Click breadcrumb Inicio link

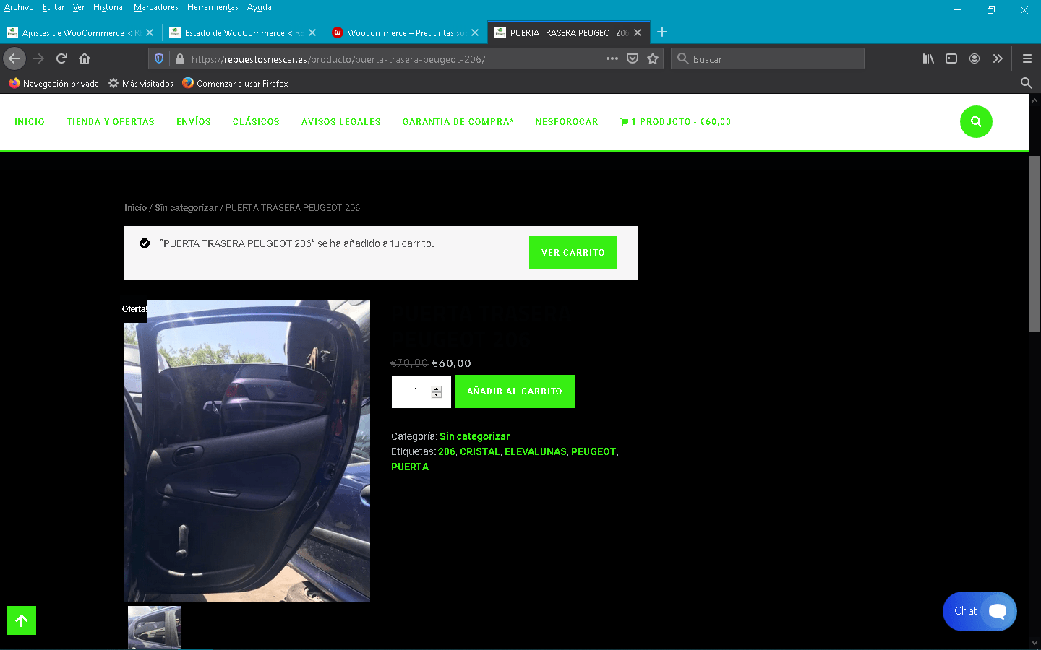135,208
